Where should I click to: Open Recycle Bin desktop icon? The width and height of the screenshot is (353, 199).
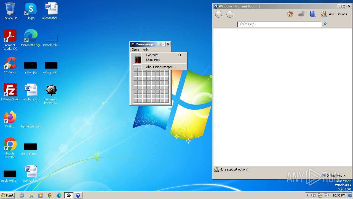(x=10, y=11)
